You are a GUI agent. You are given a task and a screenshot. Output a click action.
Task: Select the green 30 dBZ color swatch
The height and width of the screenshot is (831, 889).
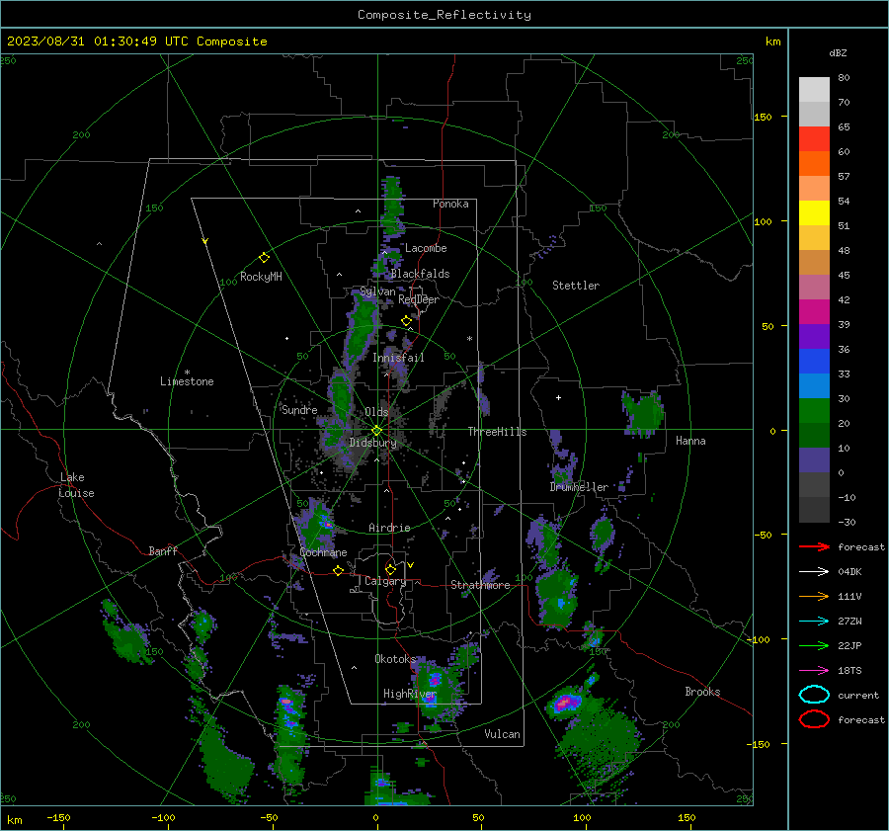[x=814, y=410]
